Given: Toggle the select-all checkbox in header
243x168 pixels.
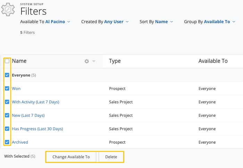Looking at the screenshot, I should [7, 61].
